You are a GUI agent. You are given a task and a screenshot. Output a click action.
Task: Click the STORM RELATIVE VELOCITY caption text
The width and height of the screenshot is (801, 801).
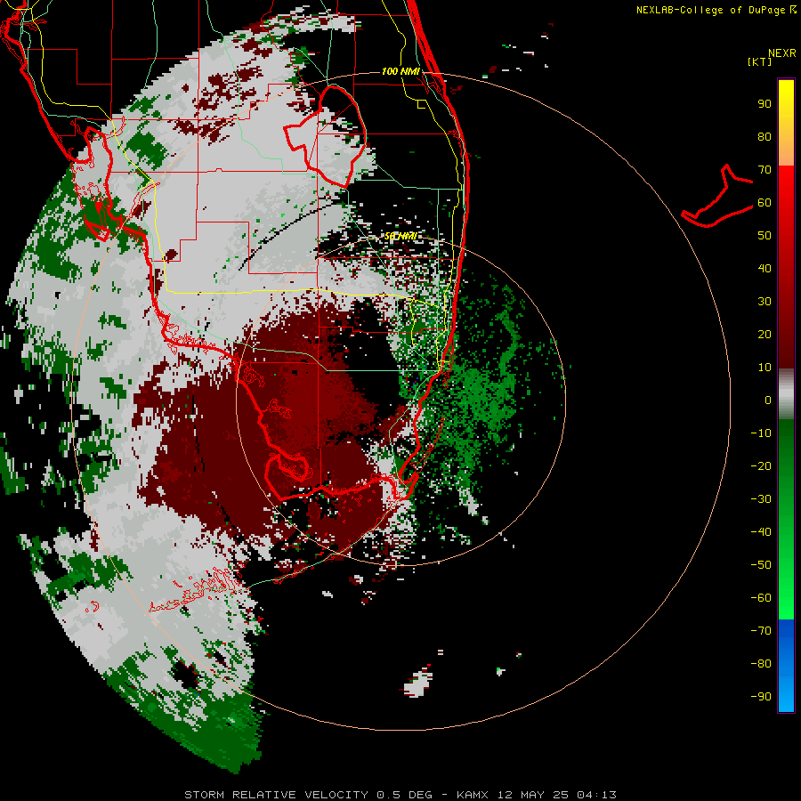276,795
